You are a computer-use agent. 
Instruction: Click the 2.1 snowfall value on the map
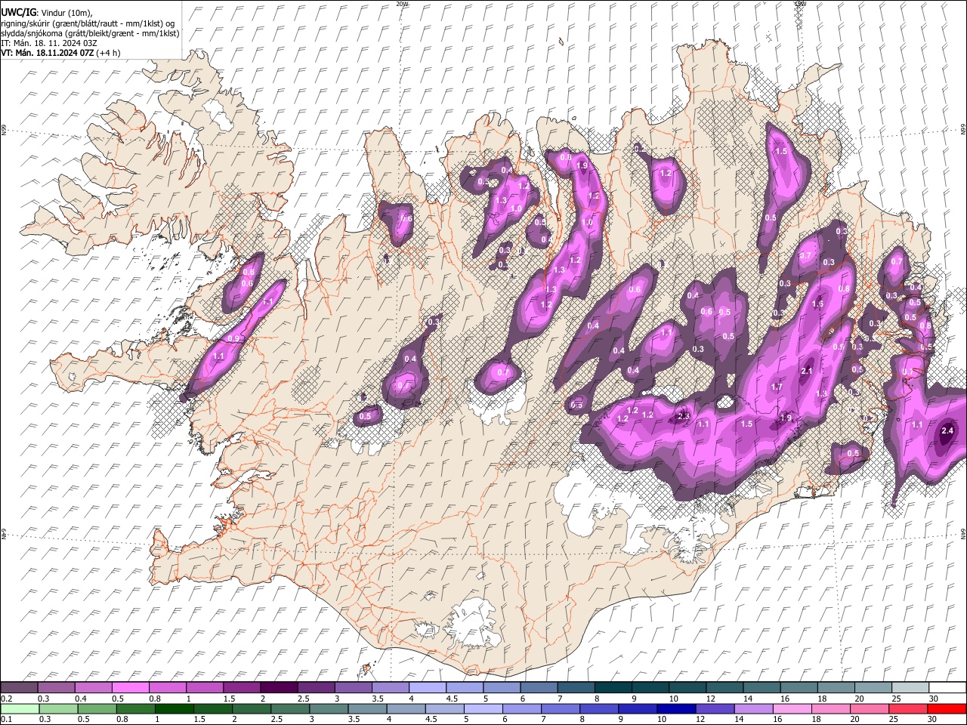806,371
